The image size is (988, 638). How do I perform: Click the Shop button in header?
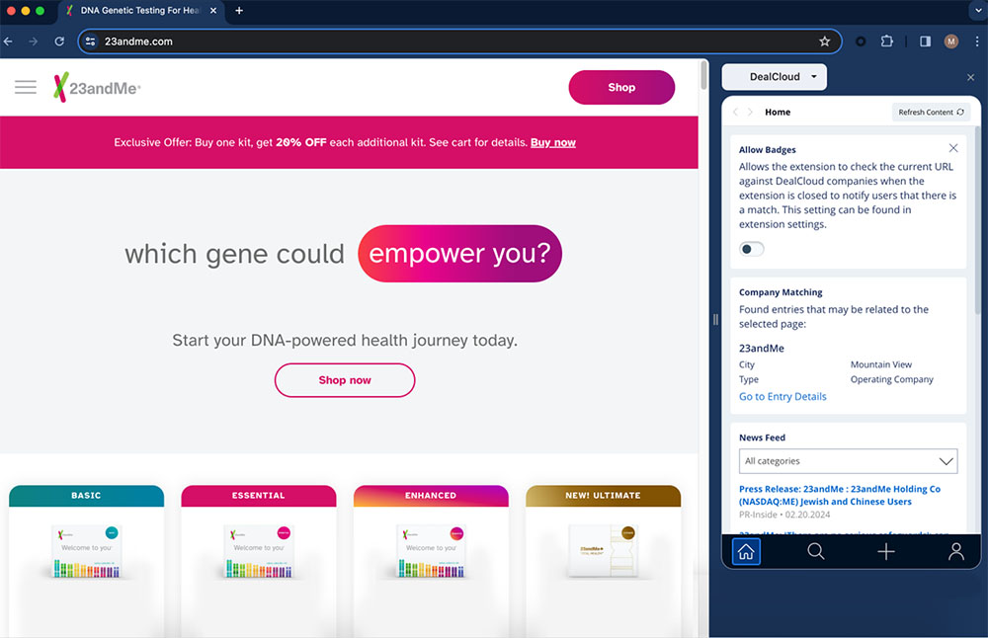621,88
